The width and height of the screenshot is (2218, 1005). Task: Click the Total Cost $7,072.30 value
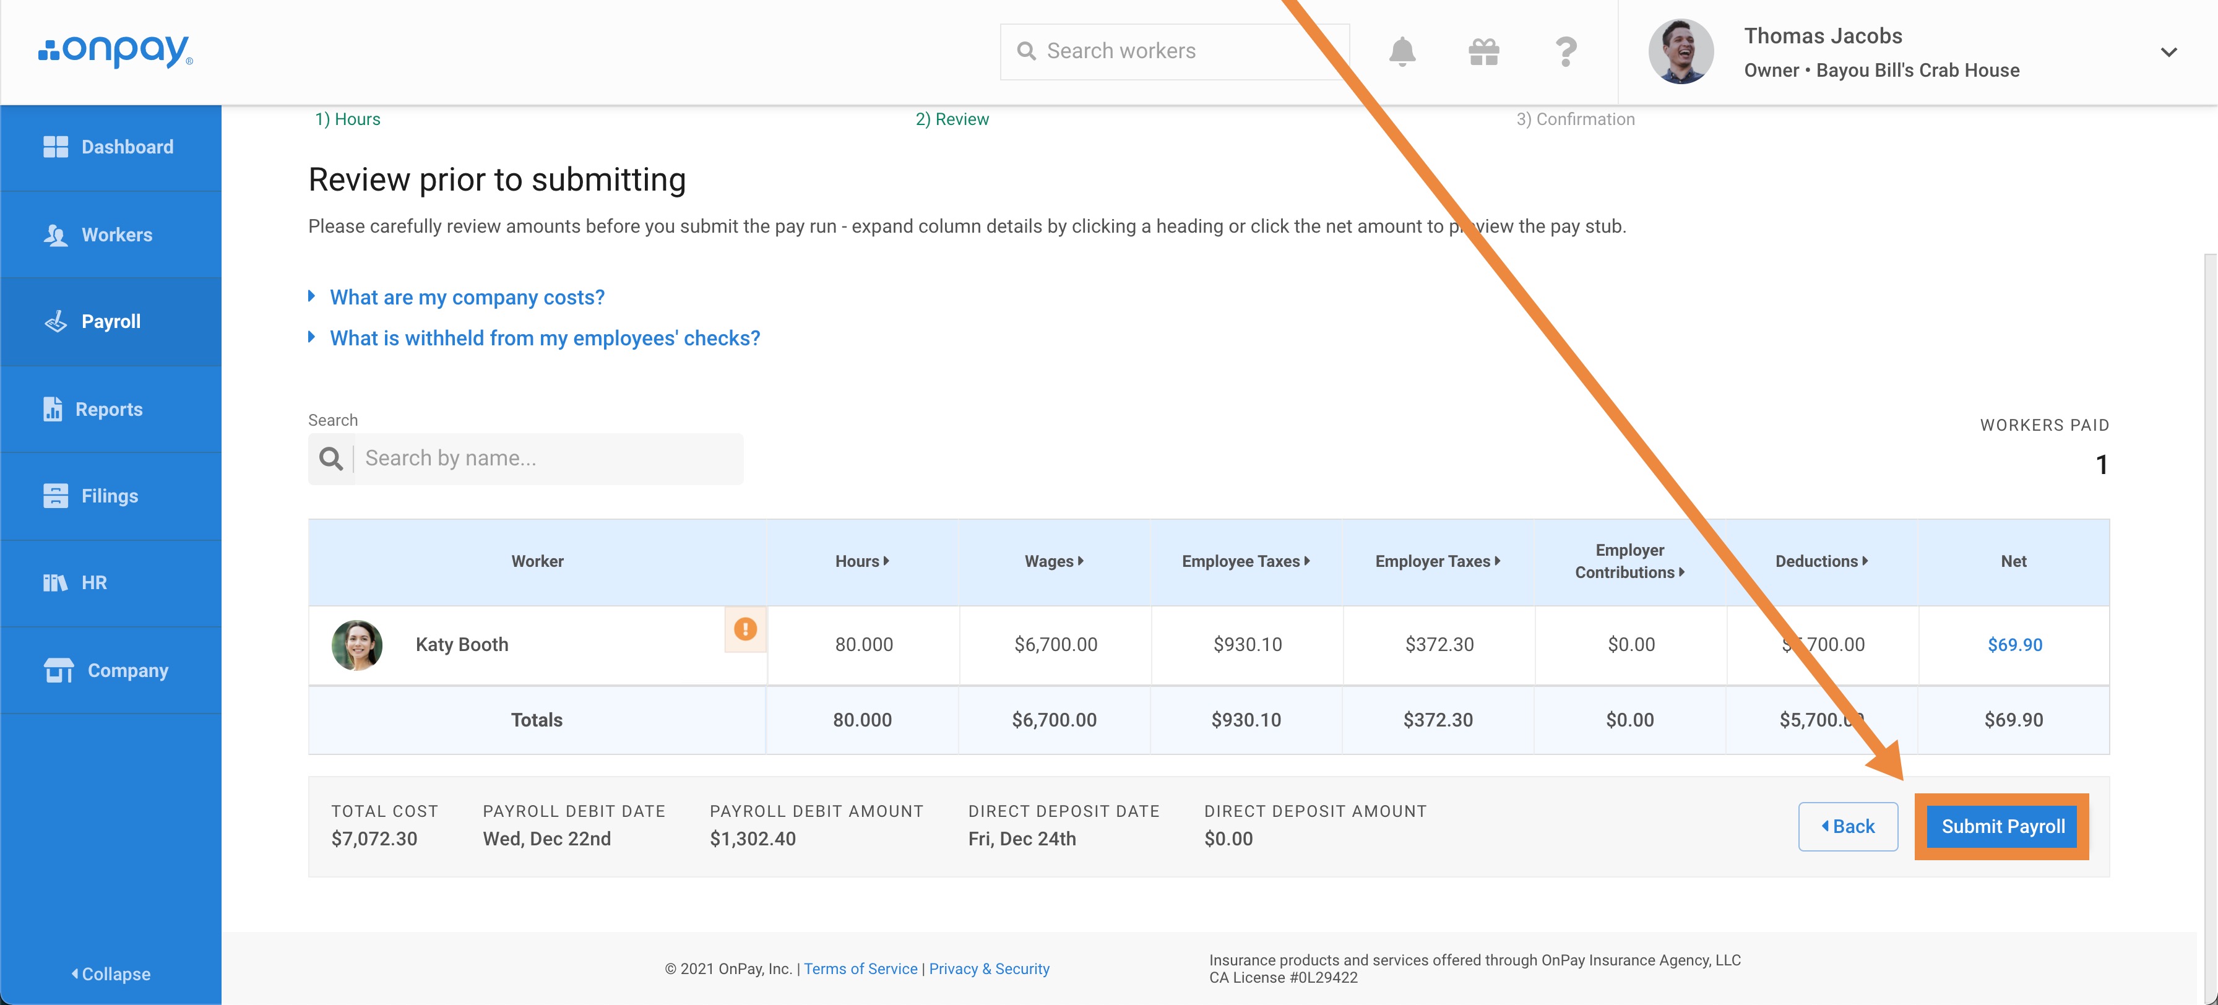click(x=374, y=839)
